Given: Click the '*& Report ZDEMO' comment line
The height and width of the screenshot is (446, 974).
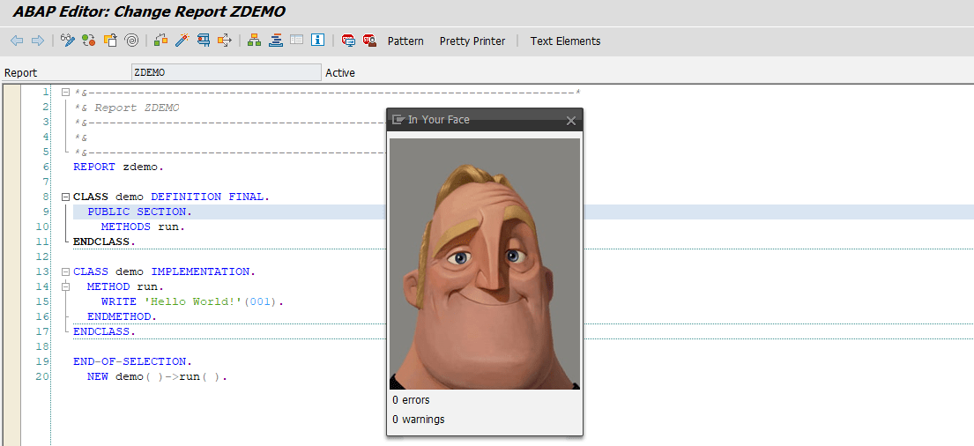Looking at the screenshot, I should (126, 108).
